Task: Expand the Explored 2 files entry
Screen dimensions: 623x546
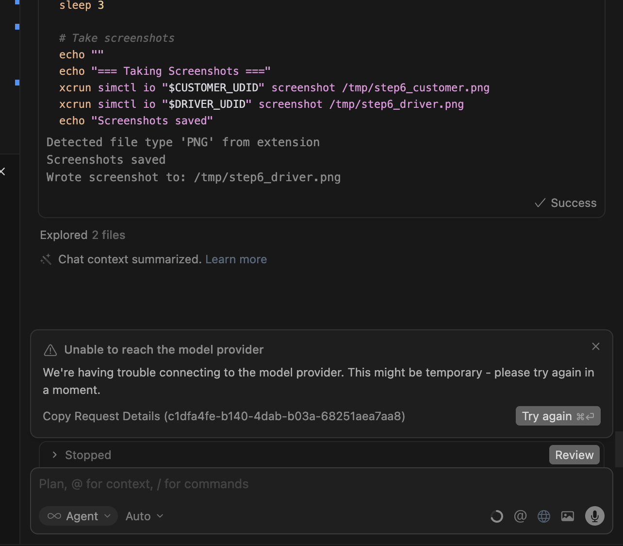Action: pyautogui.click(x=82, y=235)
